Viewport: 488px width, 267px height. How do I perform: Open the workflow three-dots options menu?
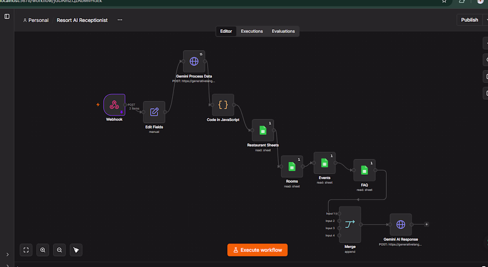point(120,20)
